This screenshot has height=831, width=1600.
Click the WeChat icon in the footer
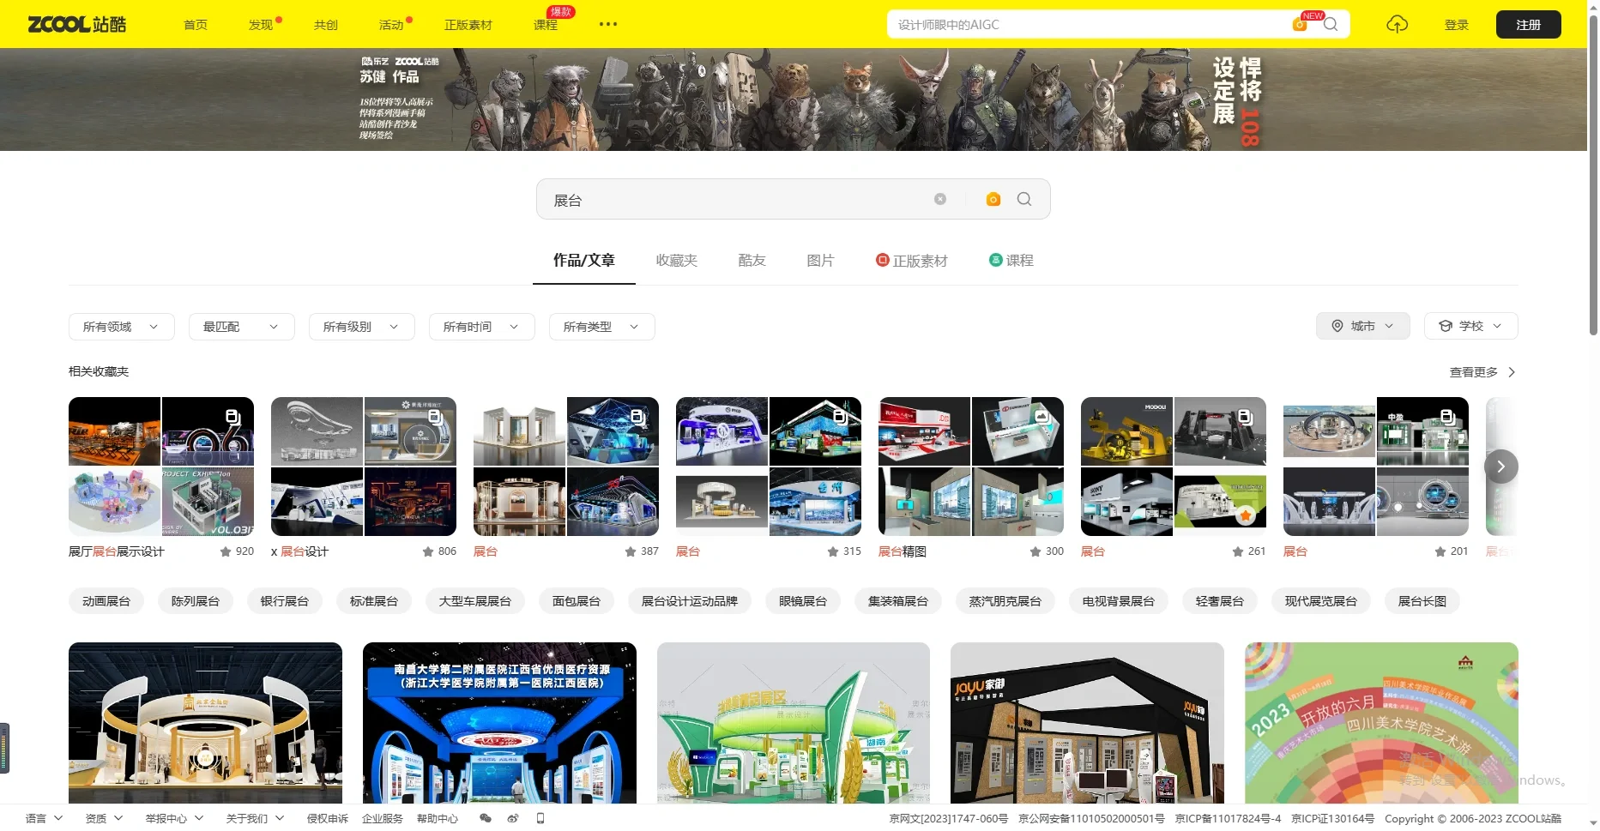point(485,818)
